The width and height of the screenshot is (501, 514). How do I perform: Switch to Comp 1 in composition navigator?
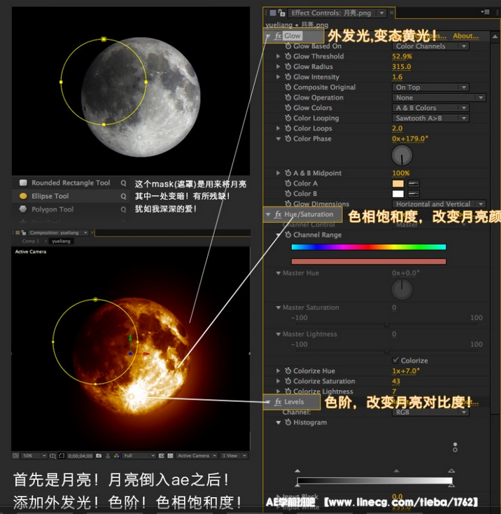tap(31, 241)
